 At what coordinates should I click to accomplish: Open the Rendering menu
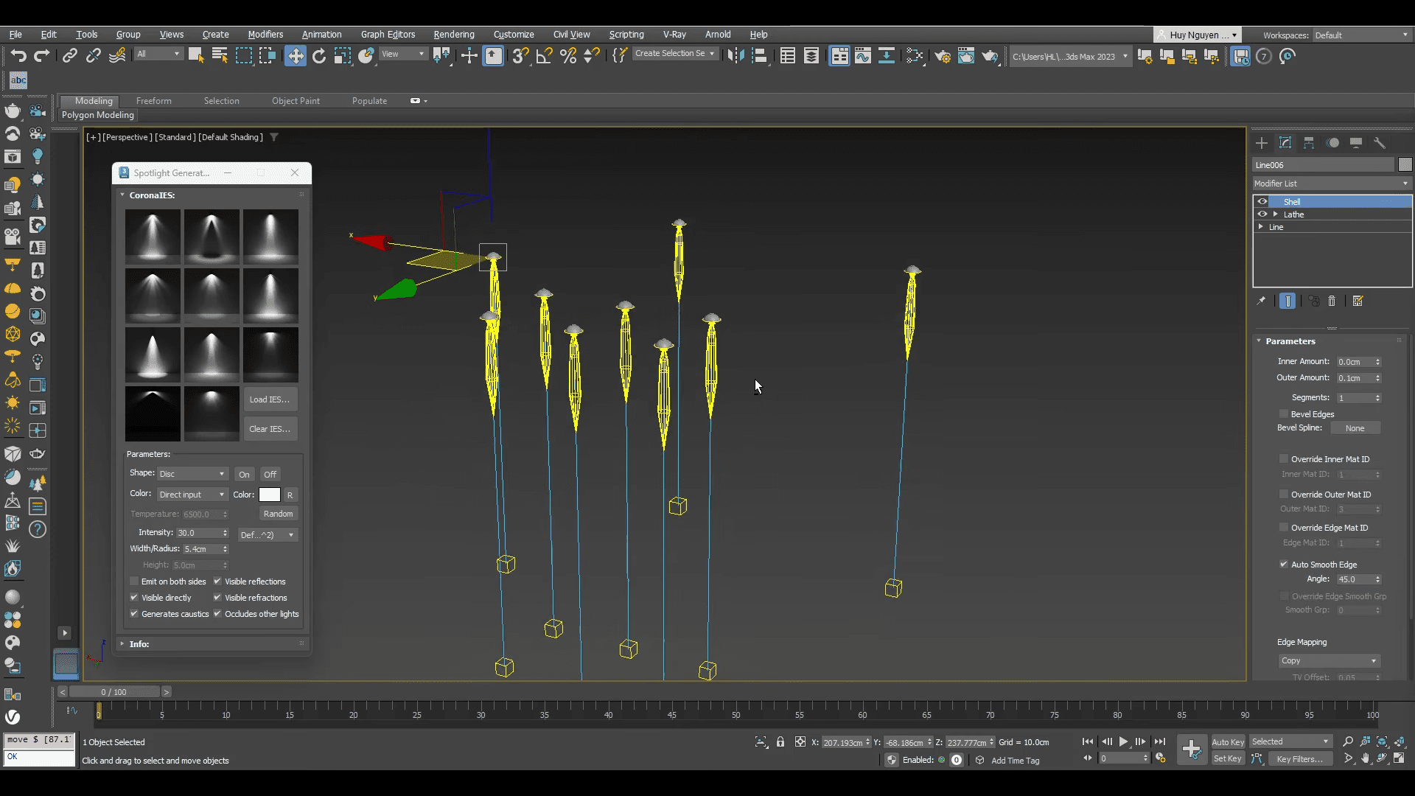coord(453,34)
